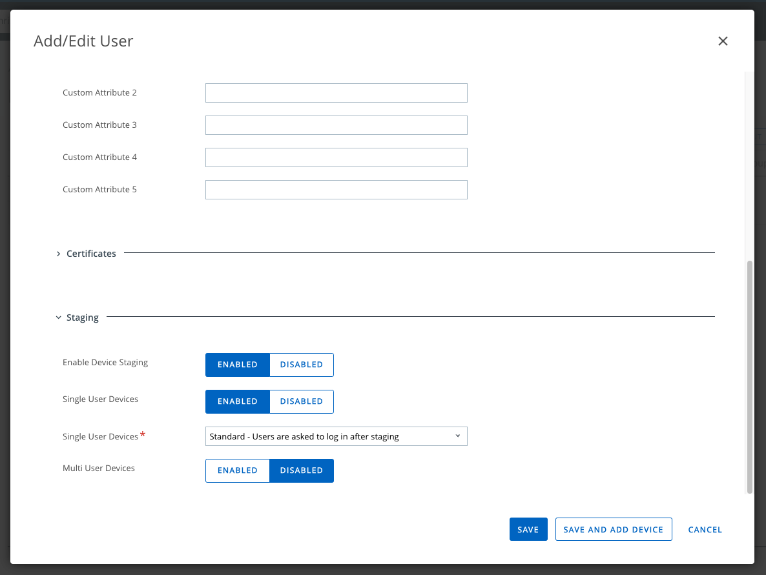Enable Multi User Devices
Image resolution: width=766 pixels, height=575 pixels.
(237, 470)
